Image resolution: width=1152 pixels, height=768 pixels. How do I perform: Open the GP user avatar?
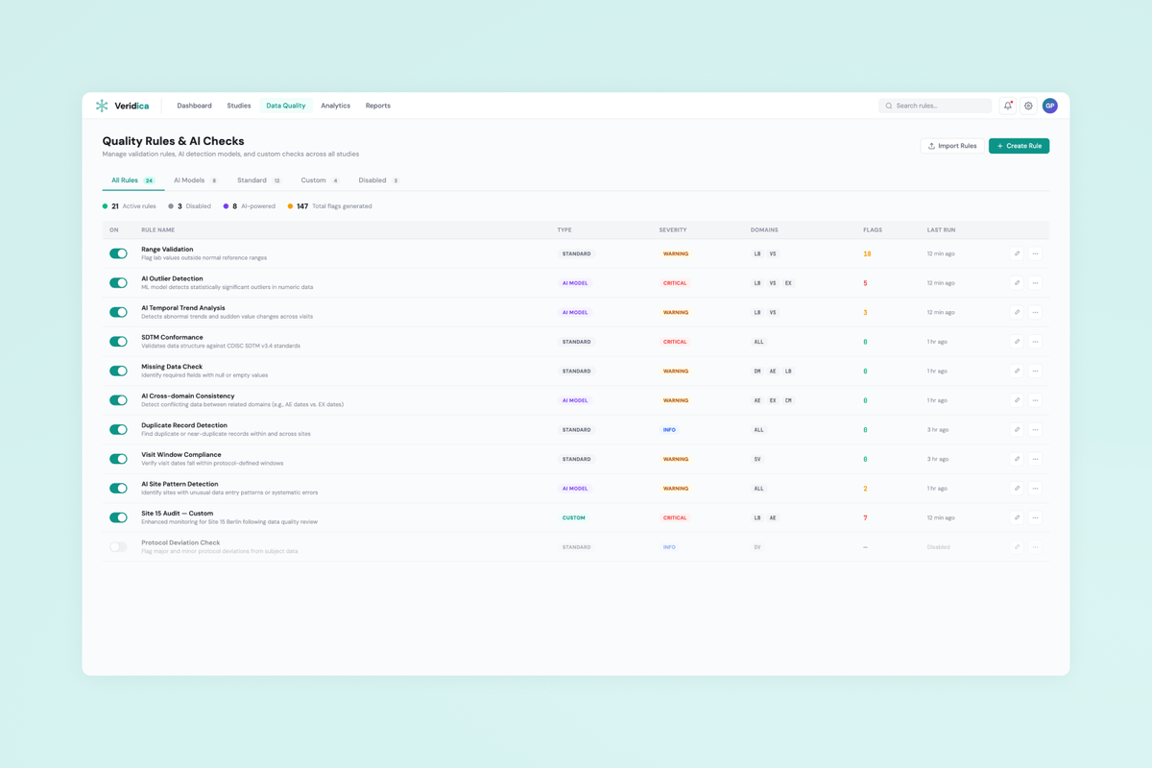click(1049, 106)
